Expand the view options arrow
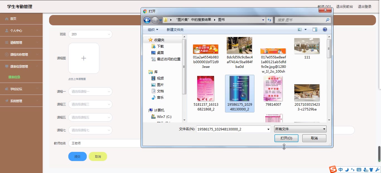 click(305, 29)
